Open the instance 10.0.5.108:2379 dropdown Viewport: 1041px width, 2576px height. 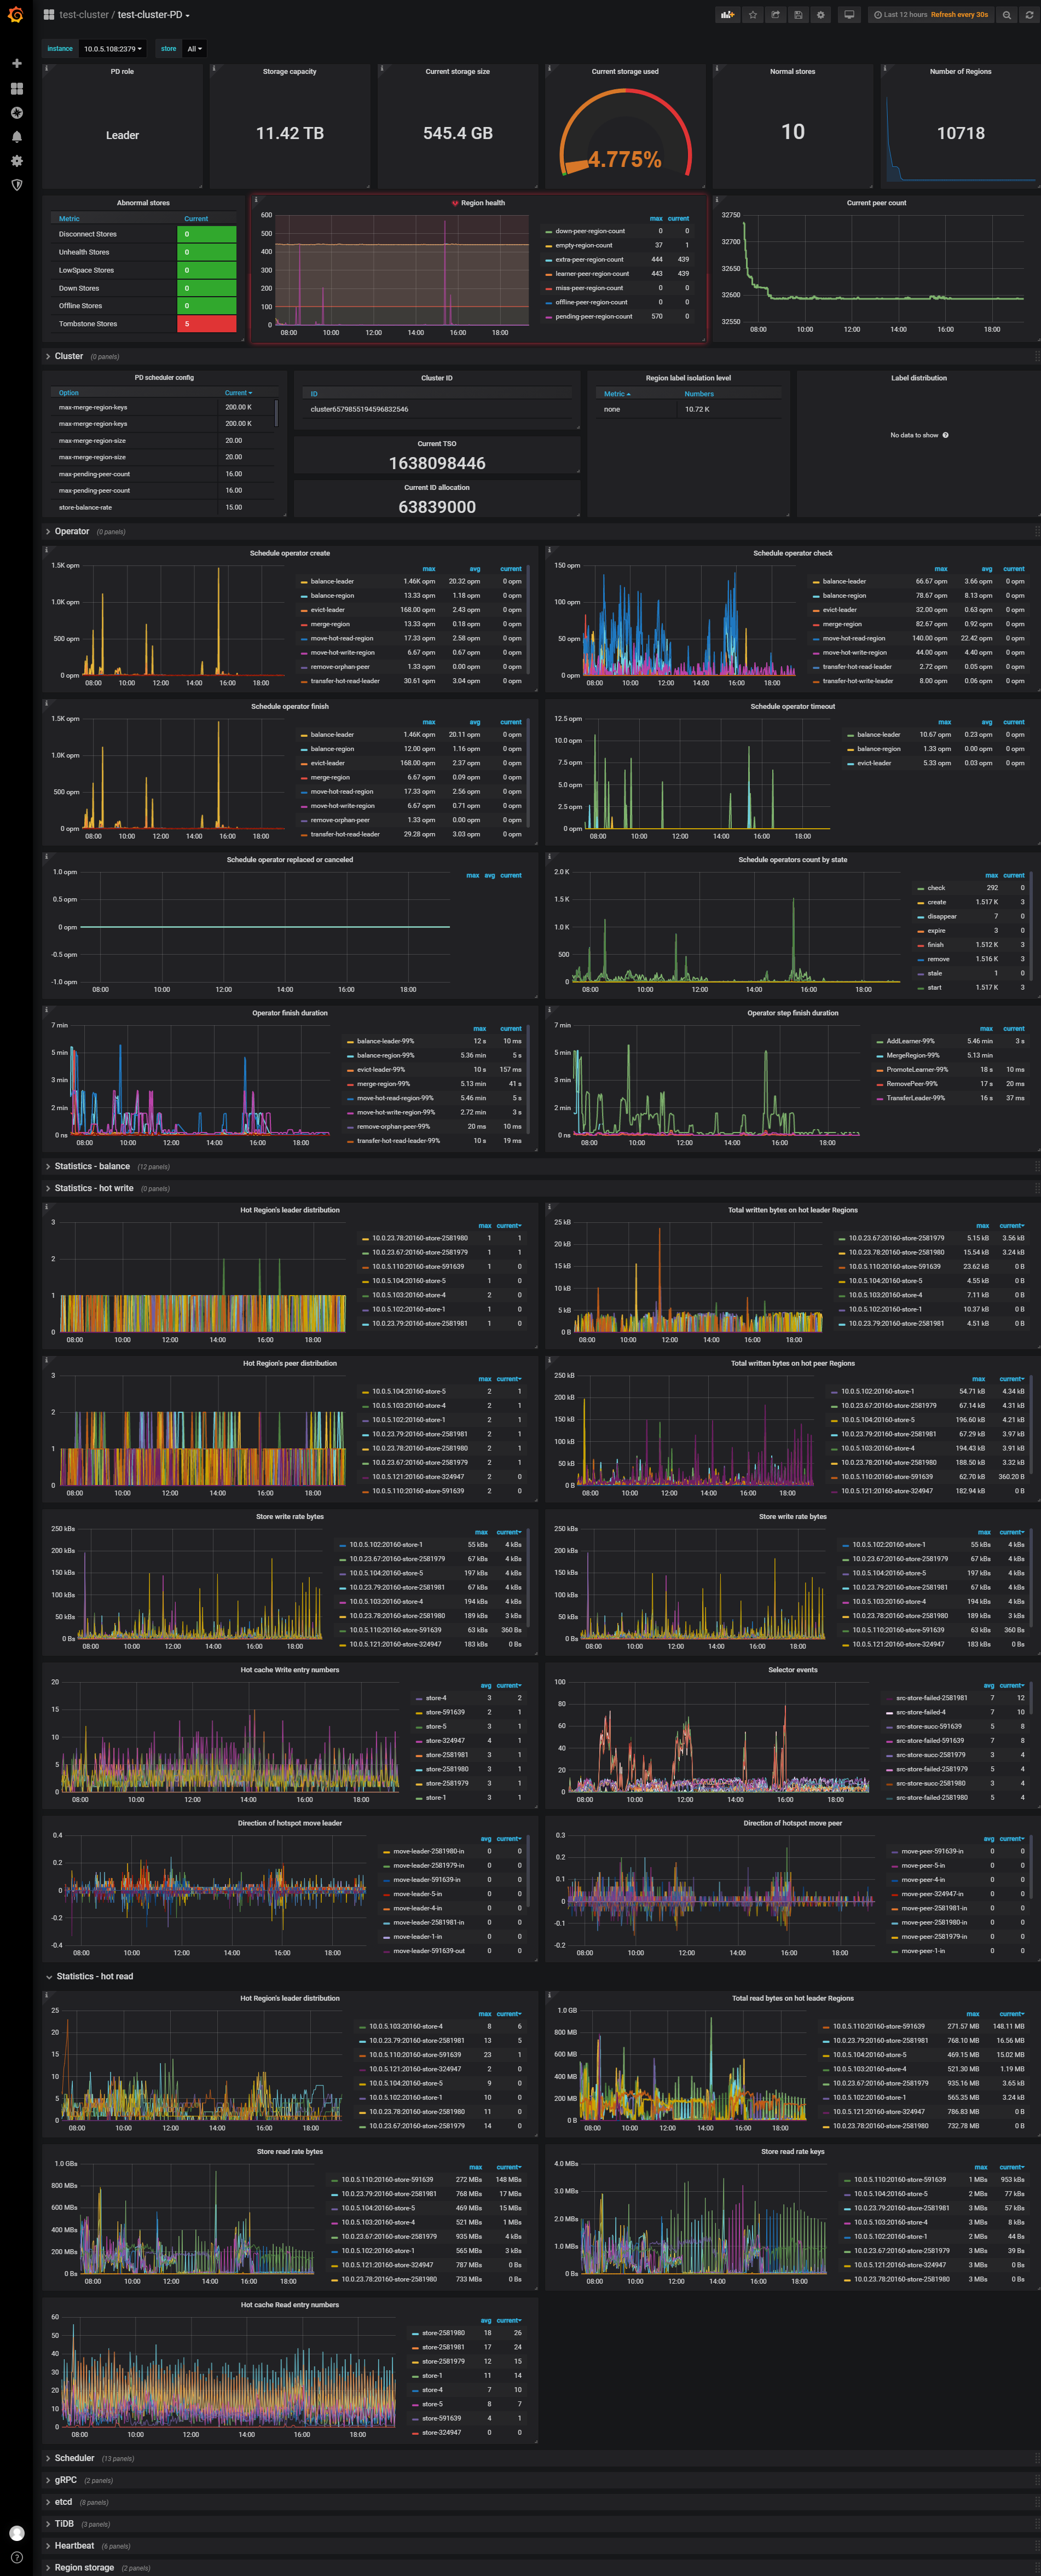coord(112,49)
